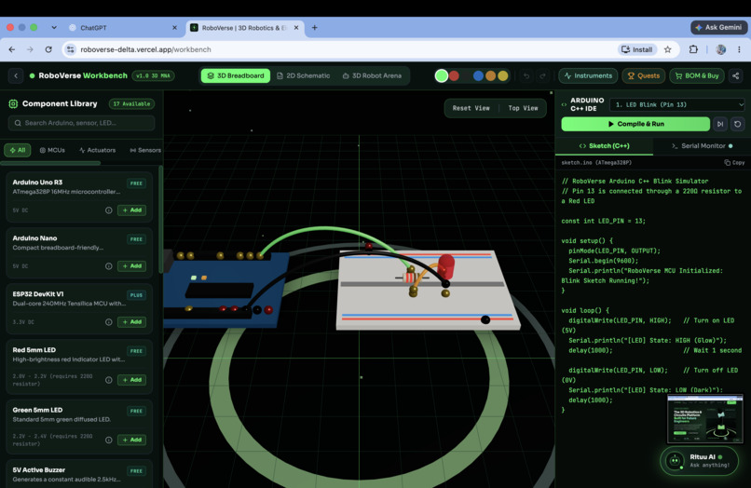751x488 pixels.
Task: Switch to 3D Robot Arena view
Action: coord(372,75)
